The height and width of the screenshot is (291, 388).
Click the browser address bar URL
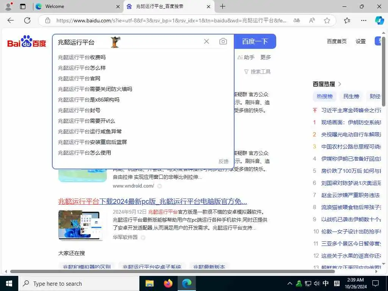click(x=171, y=20)
